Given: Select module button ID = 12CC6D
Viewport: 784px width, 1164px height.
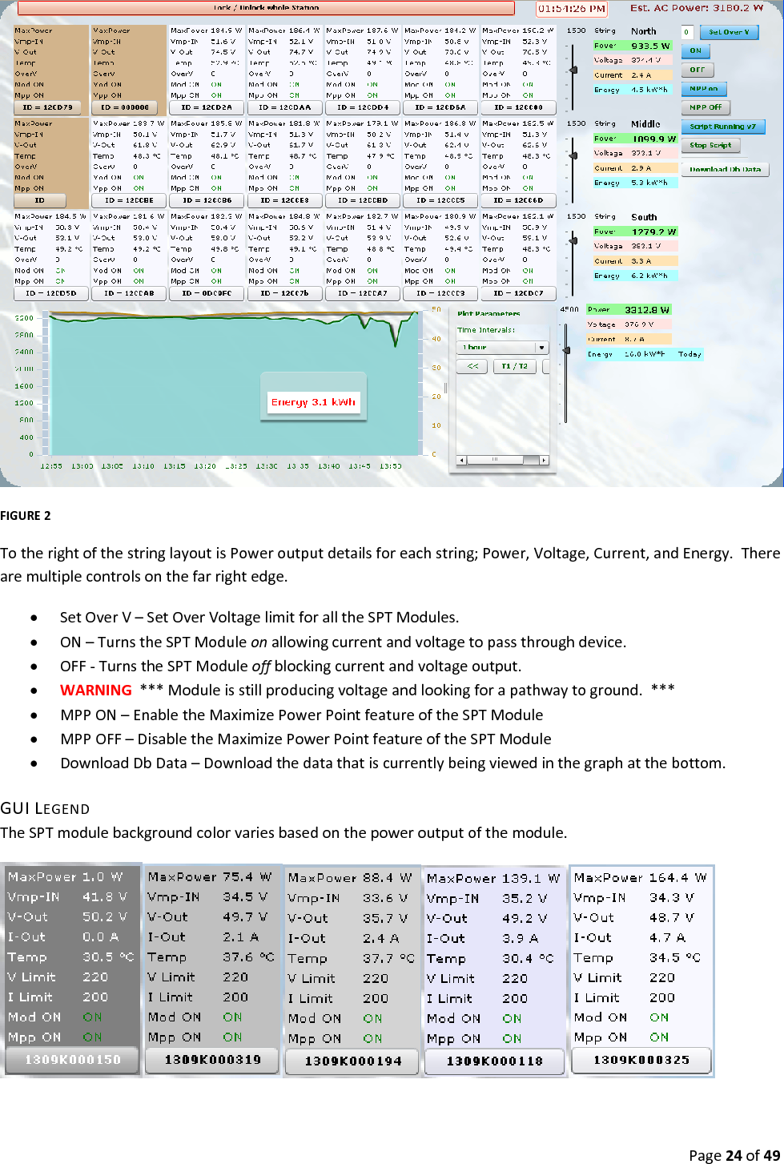Looking at the screenshot, I should pyautogui.click(x=518, y=200).
